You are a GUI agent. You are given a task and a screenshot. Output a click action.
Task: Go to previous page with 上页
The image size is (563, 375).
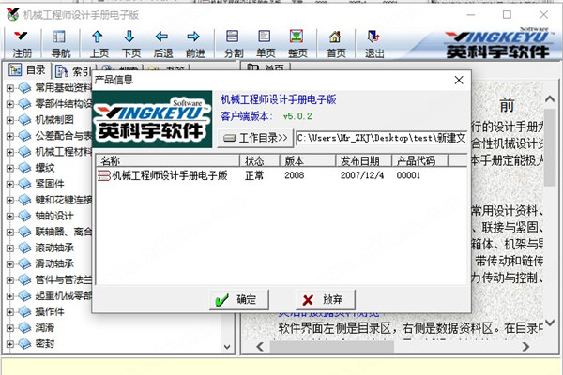[x=97, y=43]
